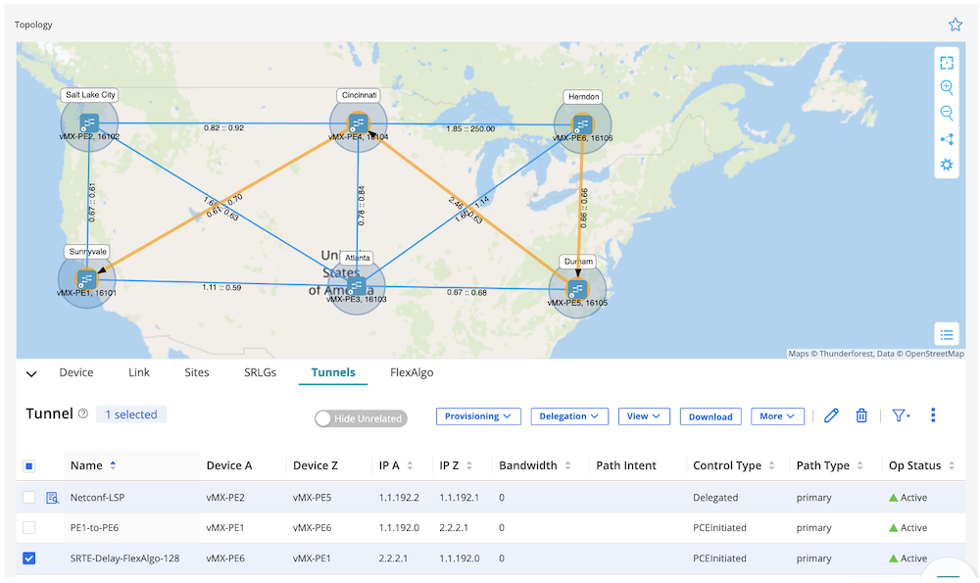Open the FlexAlgo tab
This screenshot has width=980, height=583.
(412, 372)
